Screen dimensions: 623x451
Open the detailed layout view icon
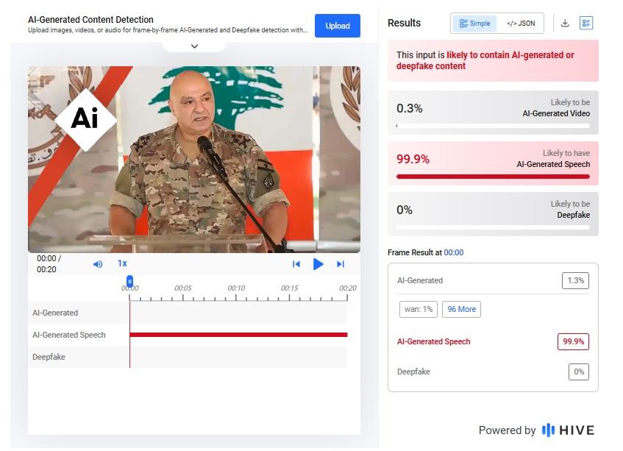586,23
